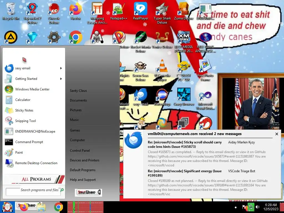The width and height of the screenshot is (284, 213).
Task: Open the Chuzzle Deluxe desktop shortcut
Action: click(x=54, y=13)
